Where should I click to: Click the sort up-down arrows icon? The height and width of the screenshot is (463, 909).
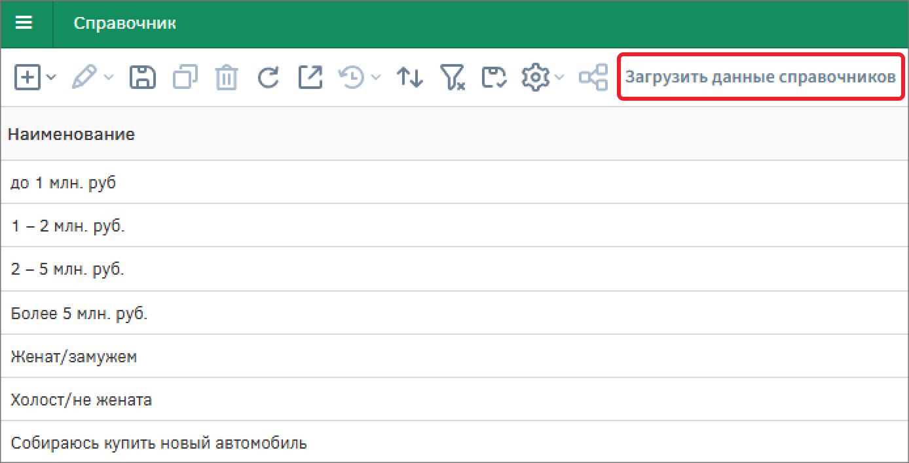tap(410, 78)
